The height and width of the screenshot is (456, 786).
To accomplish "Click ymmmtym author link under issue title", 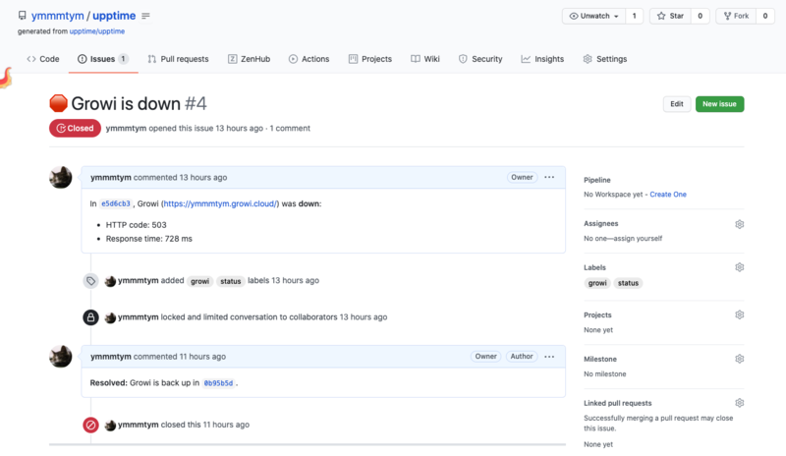I will (126, 128).
